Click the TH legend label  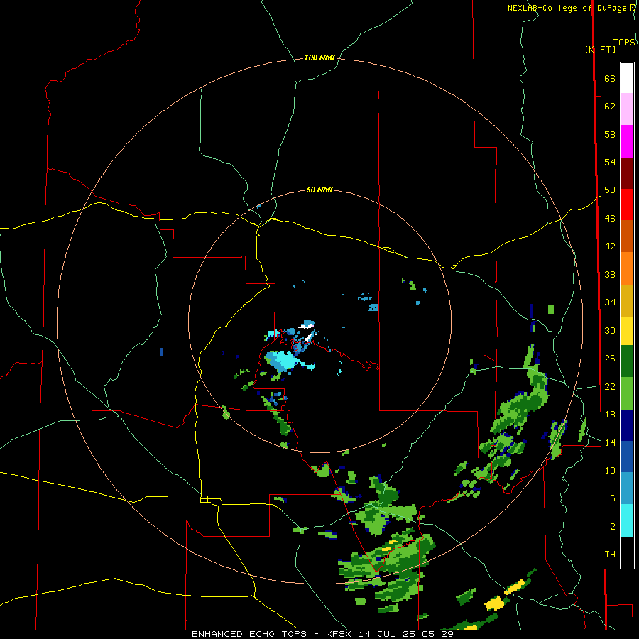pos(610,555)
